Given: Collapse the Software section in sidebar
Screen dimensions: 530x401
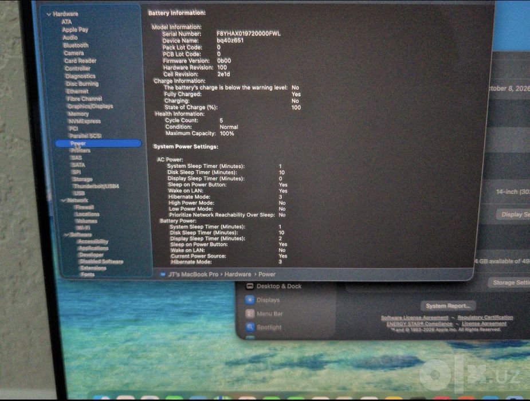Looking at the screenshot, I should 66,234.
